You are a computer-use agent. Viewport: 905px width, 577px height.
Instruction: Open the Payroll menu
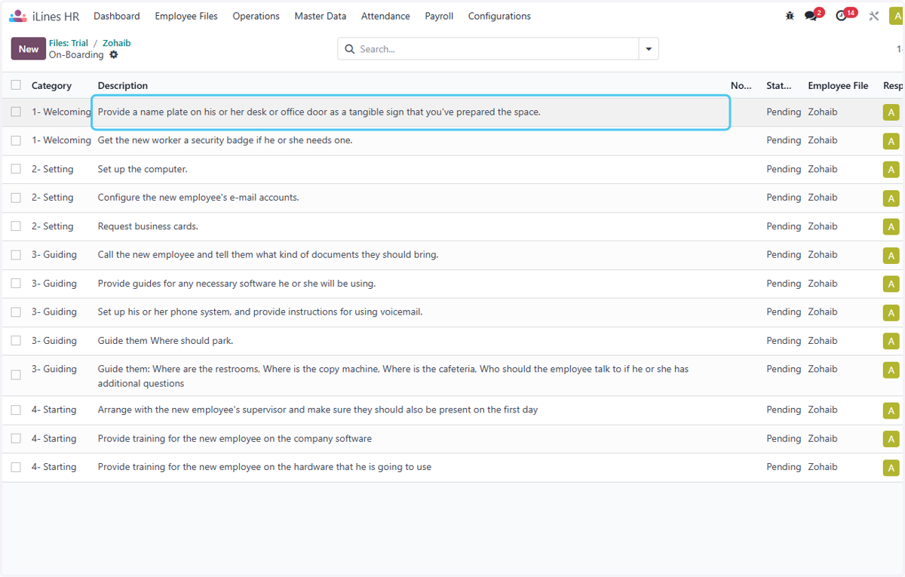pyautogui.click(x=439, y=16)
